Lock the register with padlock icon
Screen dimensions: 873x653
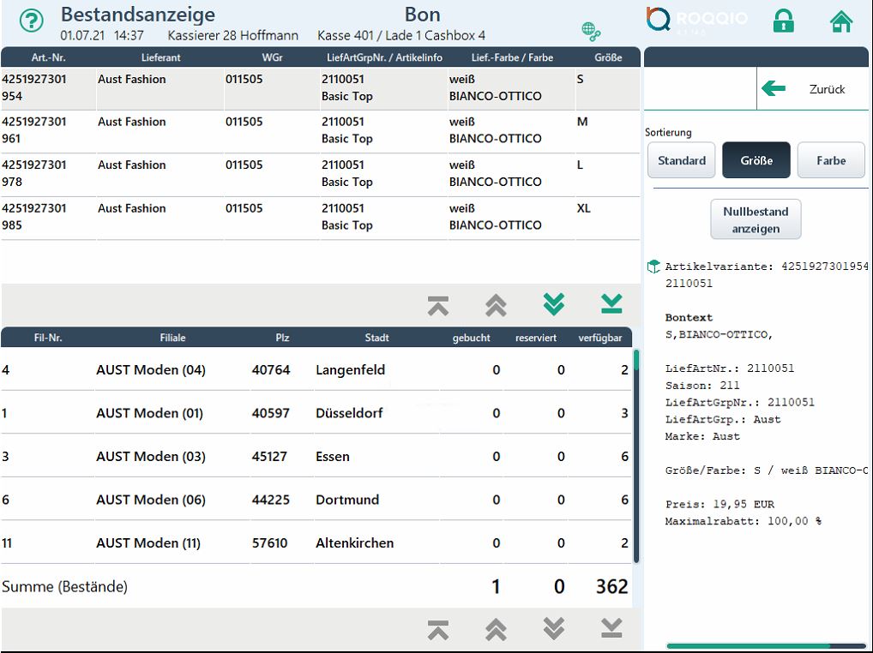point(783,21)
